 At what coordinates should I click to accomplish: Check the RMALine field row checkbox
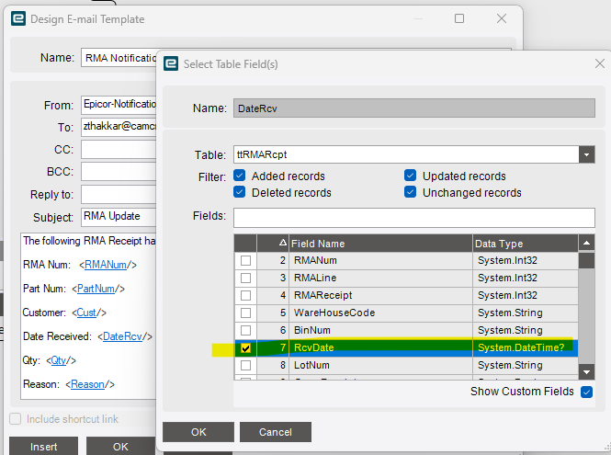tap(245, 278)
